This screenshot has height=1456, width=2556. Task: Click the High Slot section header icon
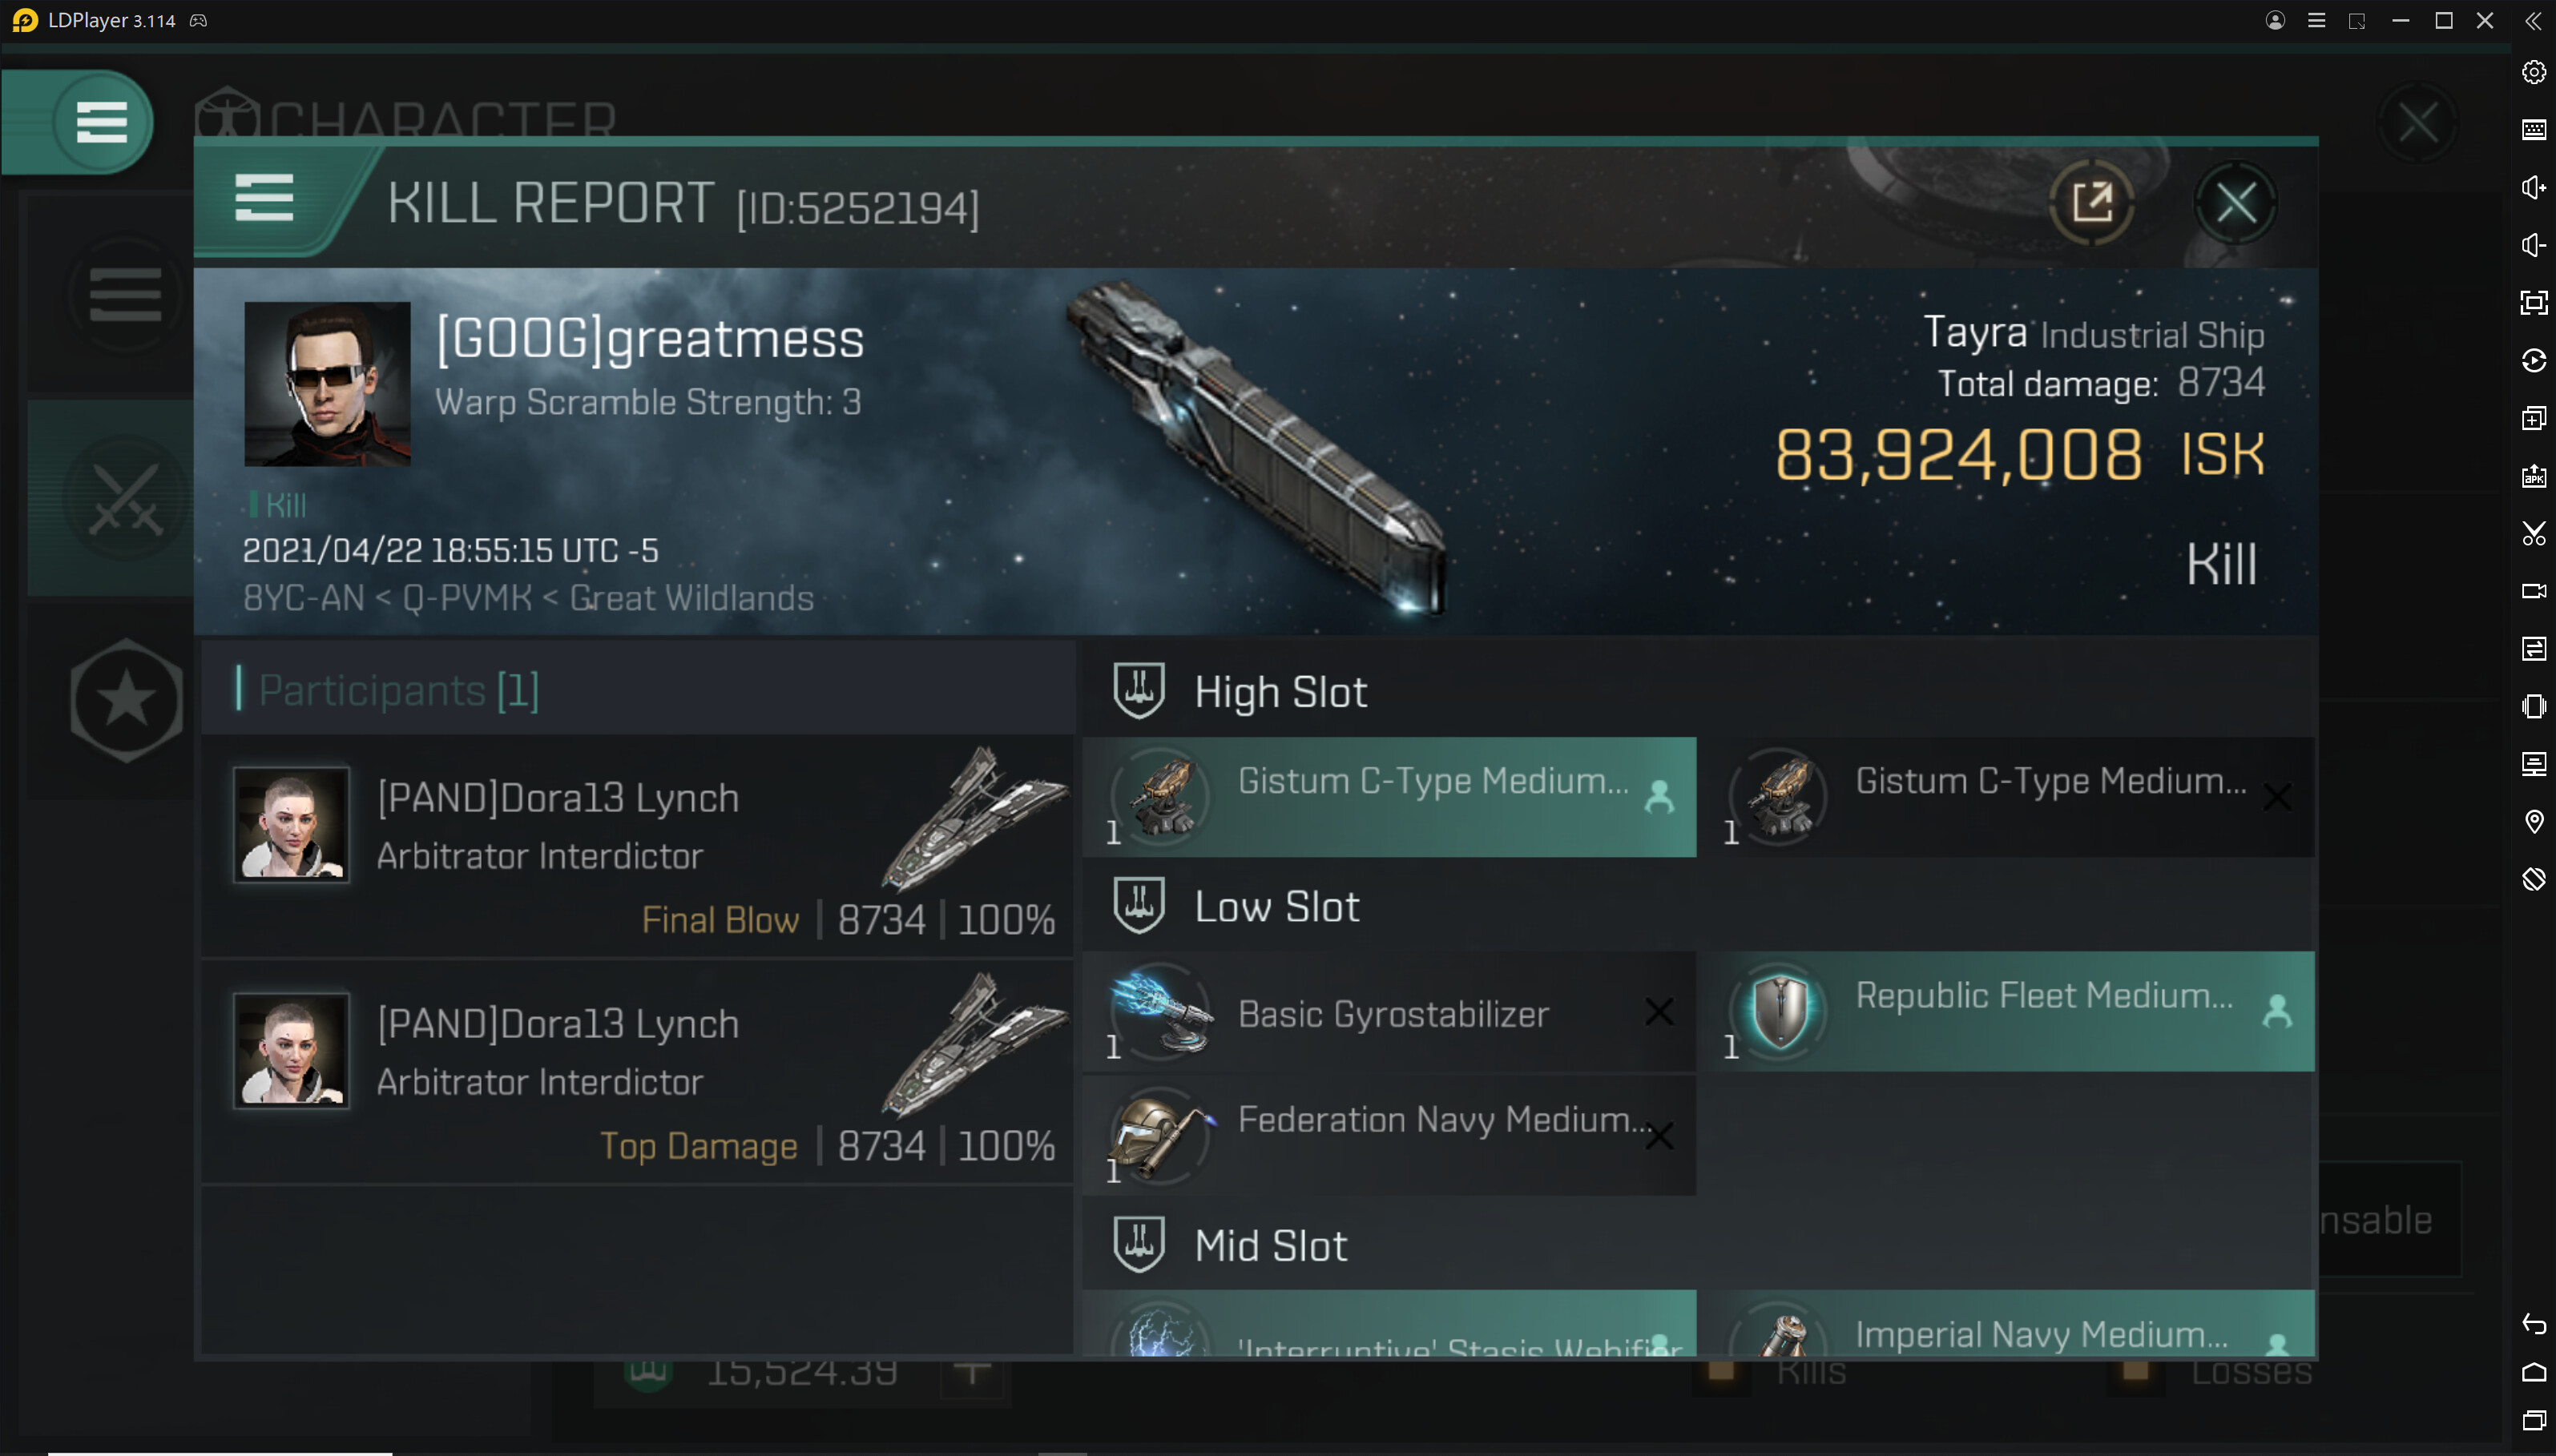[x=1139, y=691]
